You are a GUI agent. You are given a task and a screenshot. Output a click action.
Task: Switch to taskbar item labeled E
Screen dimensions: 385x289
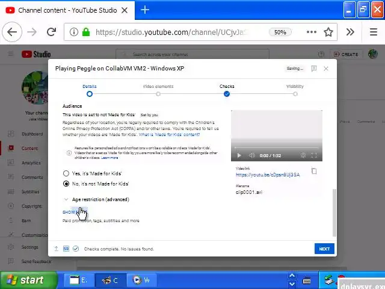pos(79,280)
